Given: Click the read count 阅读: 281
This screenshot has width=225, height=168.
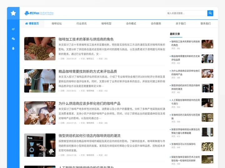Looking at the screenshot, I should (x=103, y=59).
